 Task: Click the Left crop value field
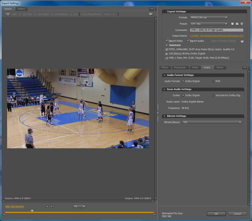click(20, 14)
